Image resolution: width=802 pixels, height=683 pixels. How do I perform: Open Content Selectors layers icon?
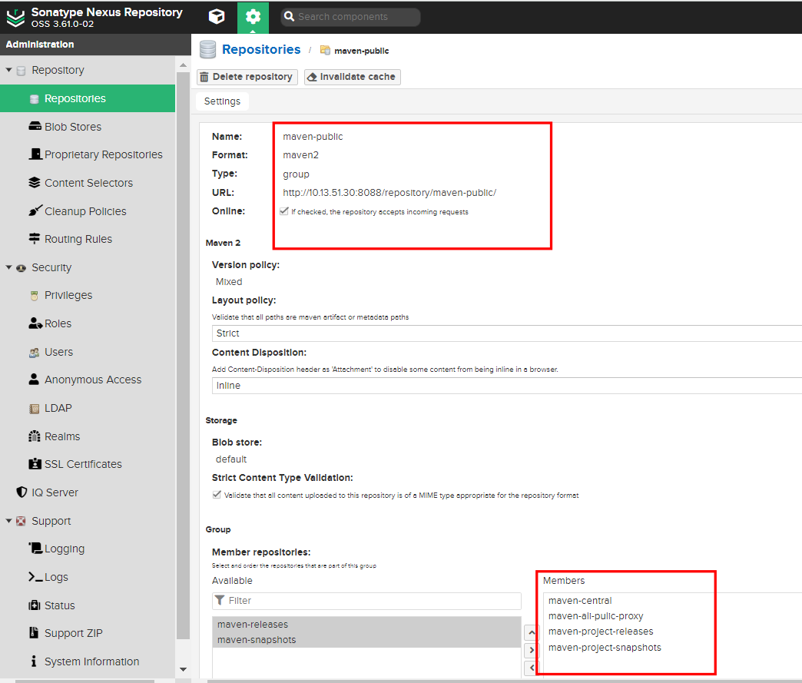pos(34,183)
